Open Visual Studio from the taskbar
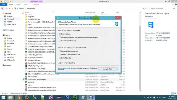The width and height of the screenshot is (177, 100). point(51,97)
